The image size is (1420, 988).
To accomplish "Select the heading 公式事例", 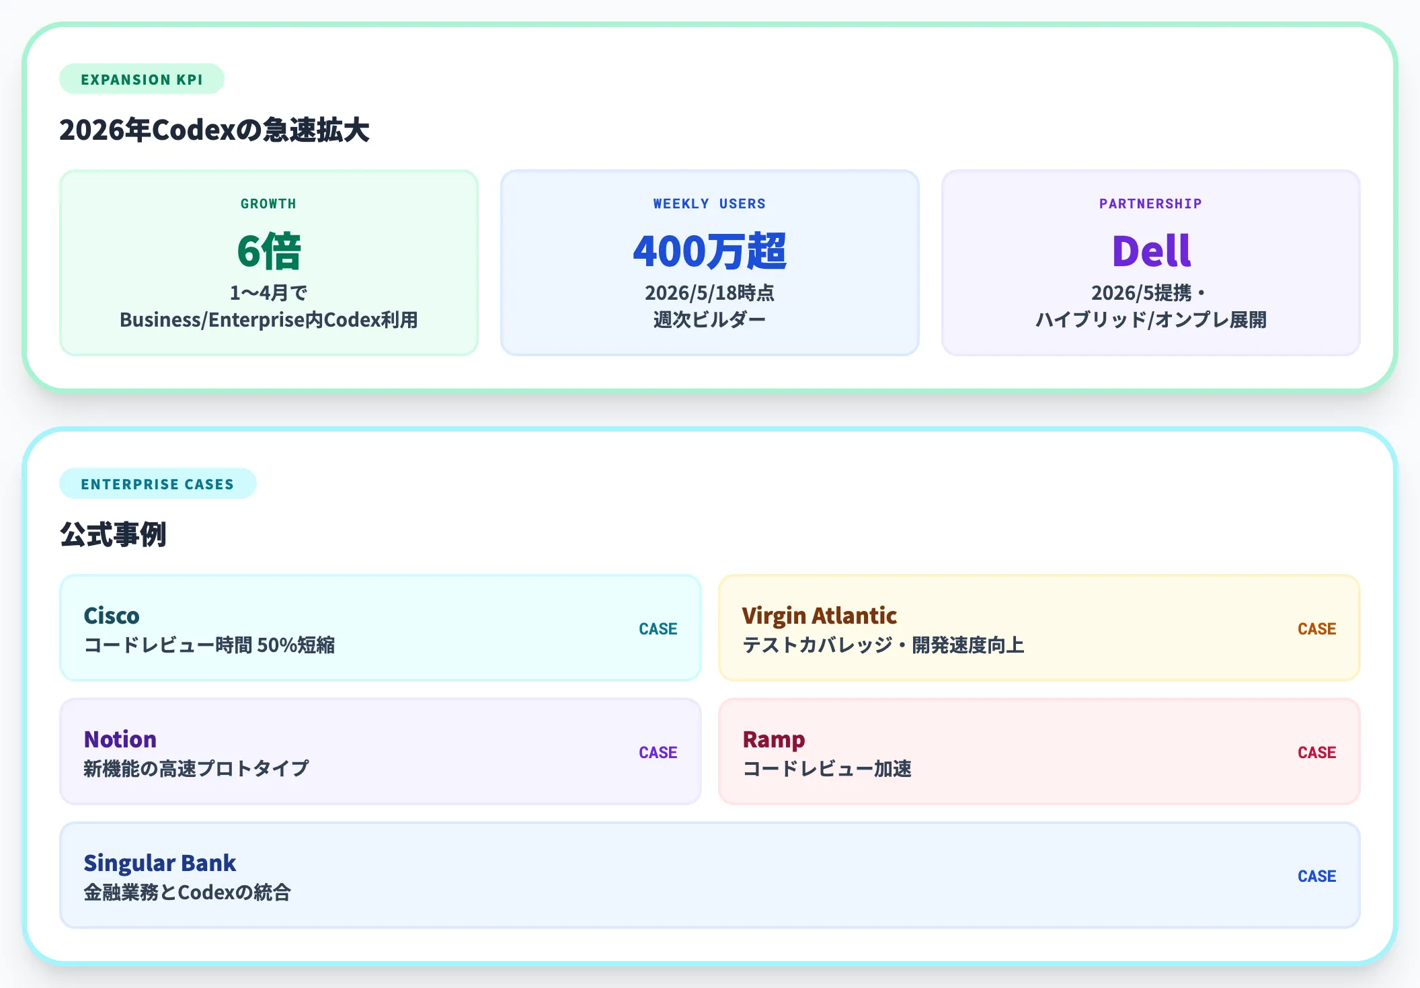I will 113,535.
